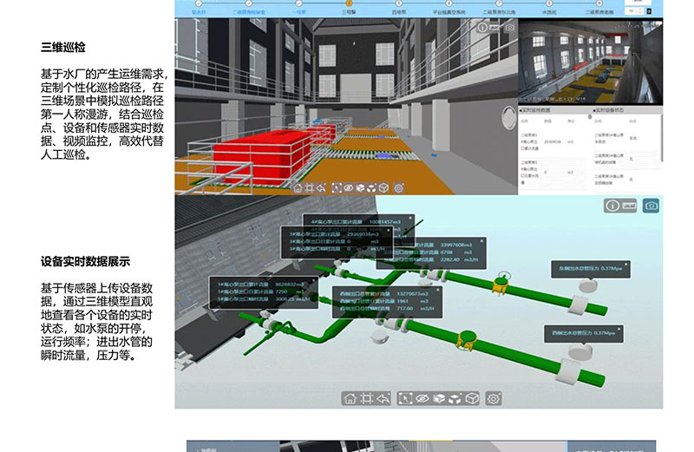
Task: Select the 四号泵 inspection step
Action: [x=398, y=13]
